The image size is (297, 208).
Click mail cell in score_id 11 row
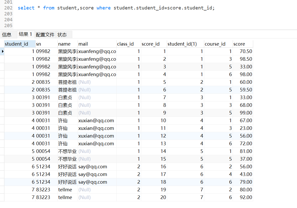point(97,128)
